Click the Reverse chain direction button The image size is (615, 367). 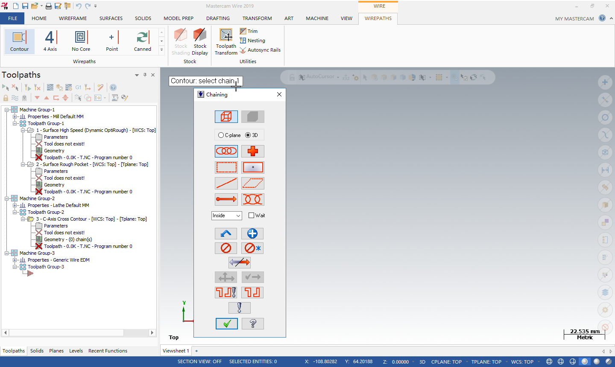239,262
